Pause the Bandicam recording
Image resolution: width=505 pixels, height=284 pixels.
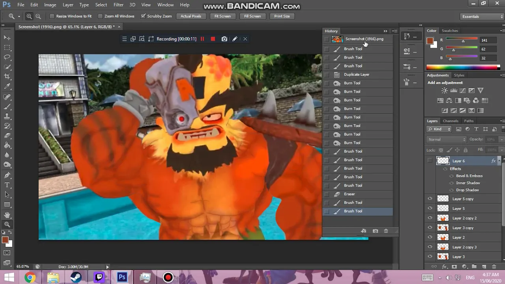click(x=202, y=39)
